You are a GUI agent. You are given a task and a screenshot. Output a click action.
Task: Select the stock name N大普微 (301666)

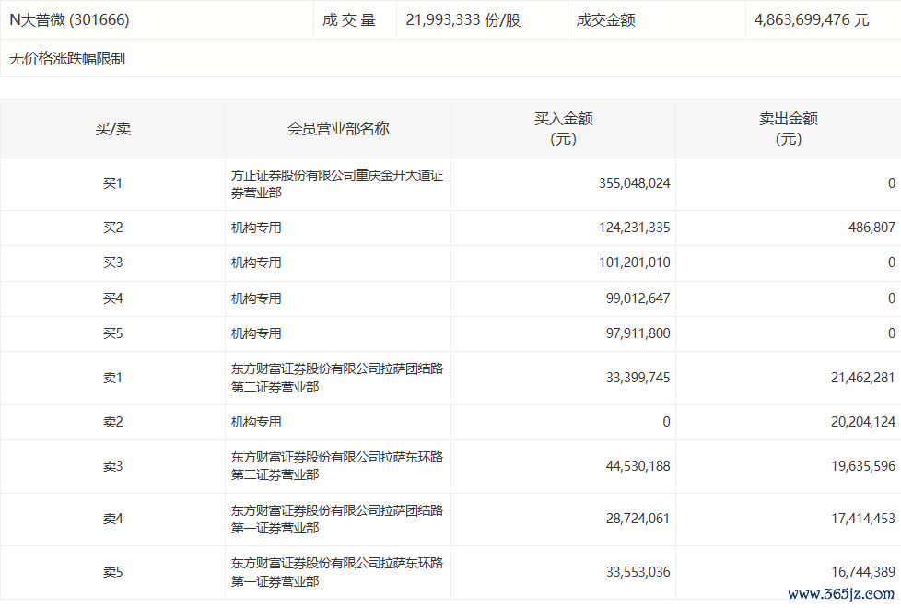pyautogui.click(x=69, y=20)
